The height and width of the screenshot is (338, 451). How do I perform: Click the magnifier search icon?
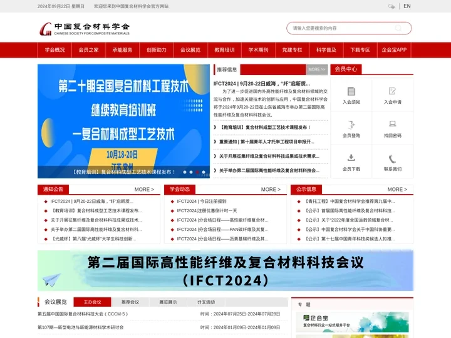pyautogui.click(x=398, y=28)
